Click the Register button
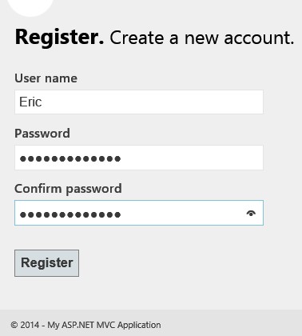The image size is (302, 336). pos(46,263)
